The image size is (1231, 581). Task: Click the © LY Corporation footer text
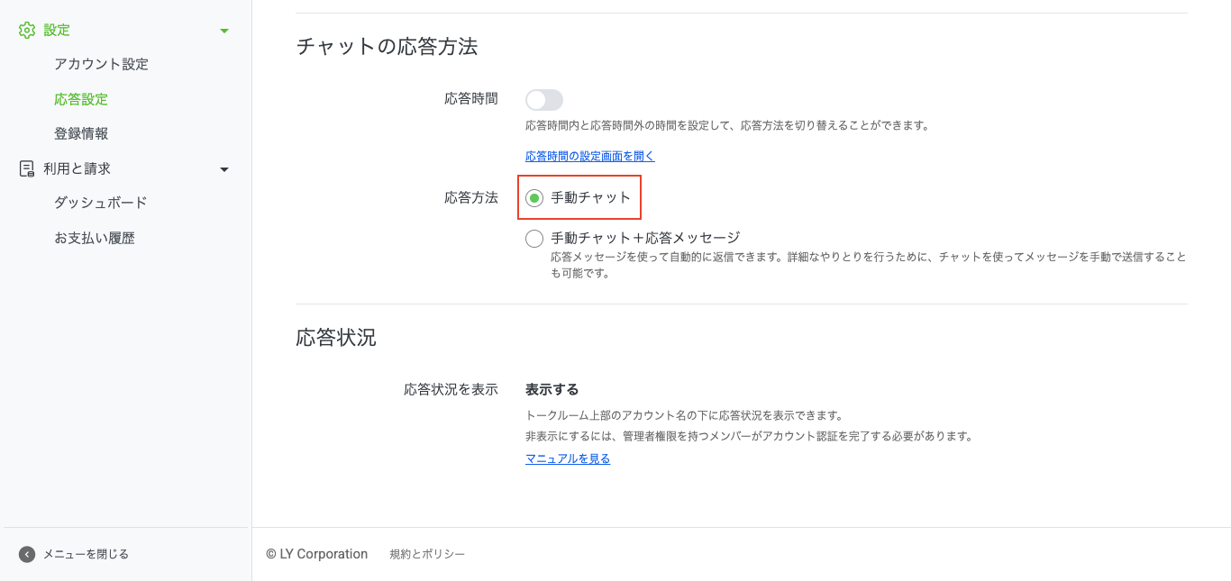(x=316, y=554)
